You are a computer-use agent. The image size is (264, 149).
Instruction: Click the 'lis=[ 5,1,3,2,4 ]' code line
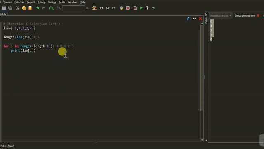pos(19,29)
